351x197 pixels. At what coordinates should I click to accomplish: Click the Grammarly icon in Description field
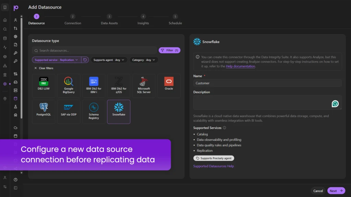pos(335,104)
